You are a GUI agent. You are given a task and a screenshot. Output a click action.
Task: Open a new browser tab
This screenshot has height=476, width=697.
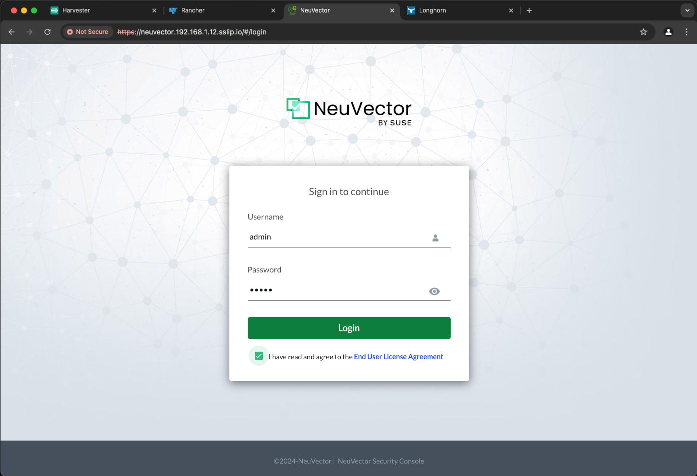pyautogui.click(x=529, y=10)
